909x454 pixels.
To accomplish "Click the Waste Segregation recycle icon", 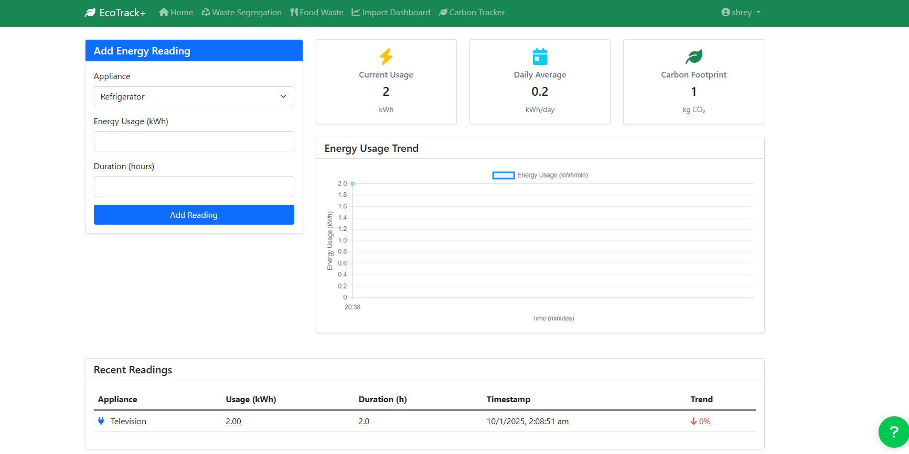I will (x=206, y=12).
